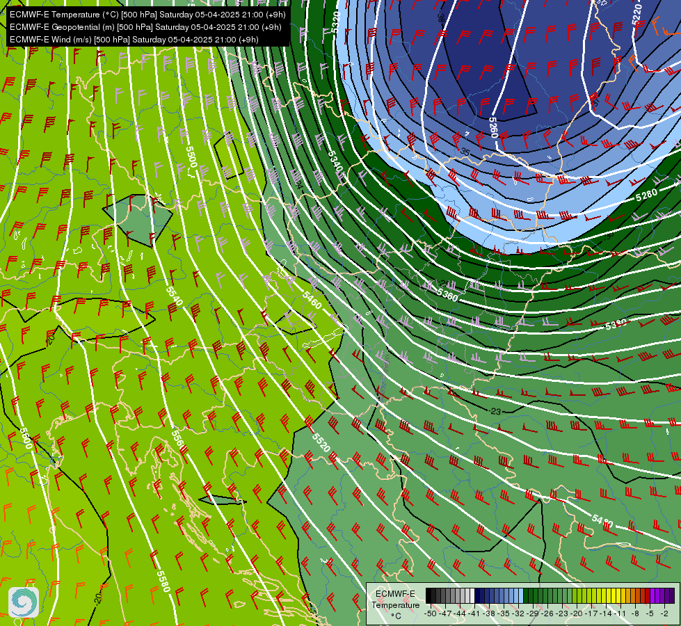The image size is (681, 626).
Task: Click the -23 isotherm label on the map
Action: 495,411
